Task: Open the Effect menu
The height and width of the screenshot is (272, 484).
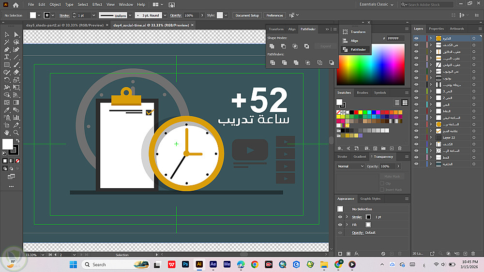Action: point(97,4)
